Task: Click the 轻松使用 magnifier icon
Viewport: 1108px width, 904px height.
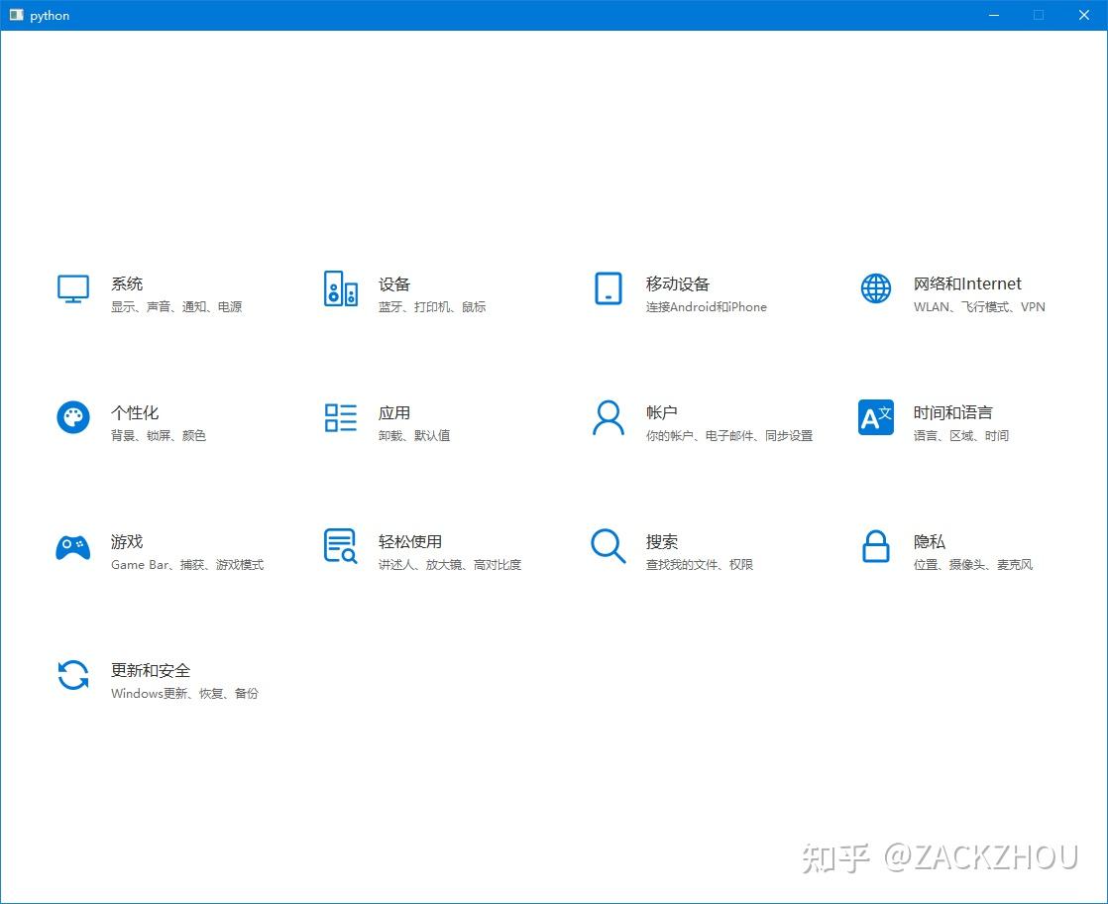Action: click(340, 546)
